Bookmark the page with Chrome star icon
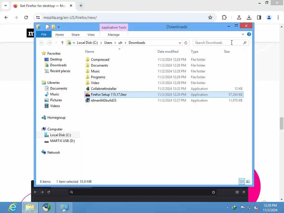This screenshot has height=213, width=284. point(210,17)
